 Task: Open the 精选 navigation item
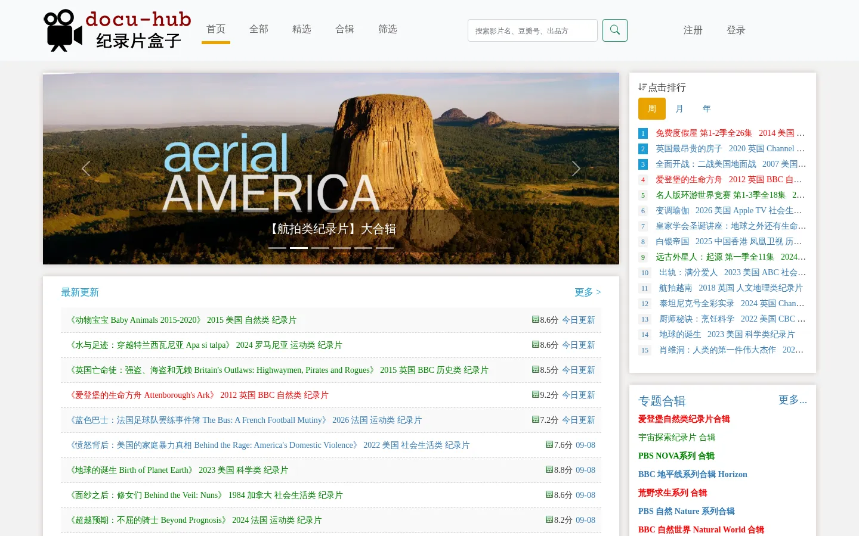[302, 29]
